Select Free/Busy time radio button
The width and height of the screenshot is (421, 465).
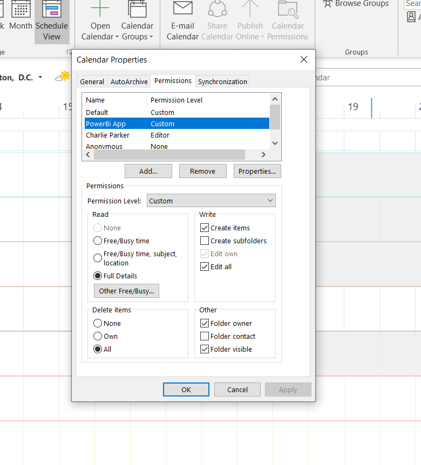pyautogui.click(x=121, y=241)
